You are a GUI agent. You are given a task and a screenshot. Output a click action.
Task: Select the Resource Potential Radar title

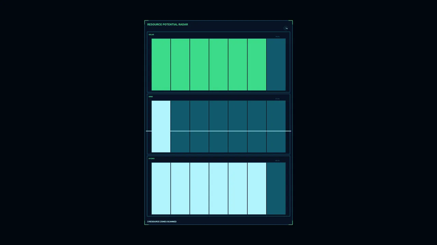168,24
